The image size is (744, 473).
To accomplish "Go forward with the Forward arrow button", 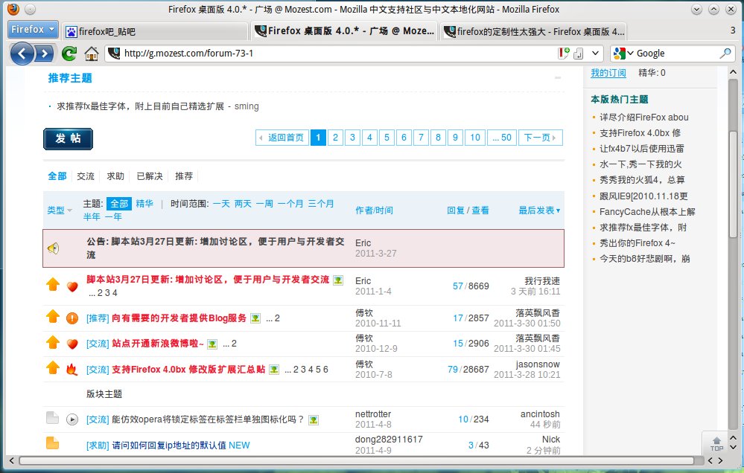I will tap(45, 54).
